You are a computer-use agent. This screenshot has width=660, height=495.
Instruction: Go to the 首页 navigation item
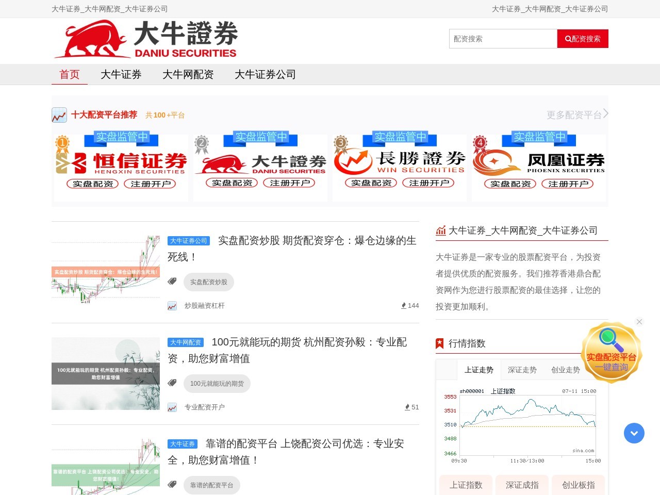point(70,75)
